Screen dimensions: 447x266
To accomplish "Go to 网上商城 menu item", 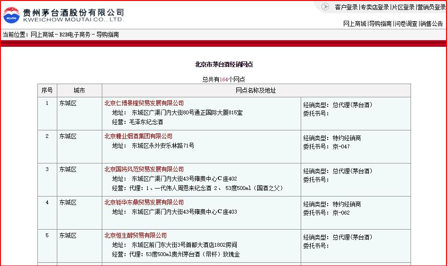I will (355, 24).
